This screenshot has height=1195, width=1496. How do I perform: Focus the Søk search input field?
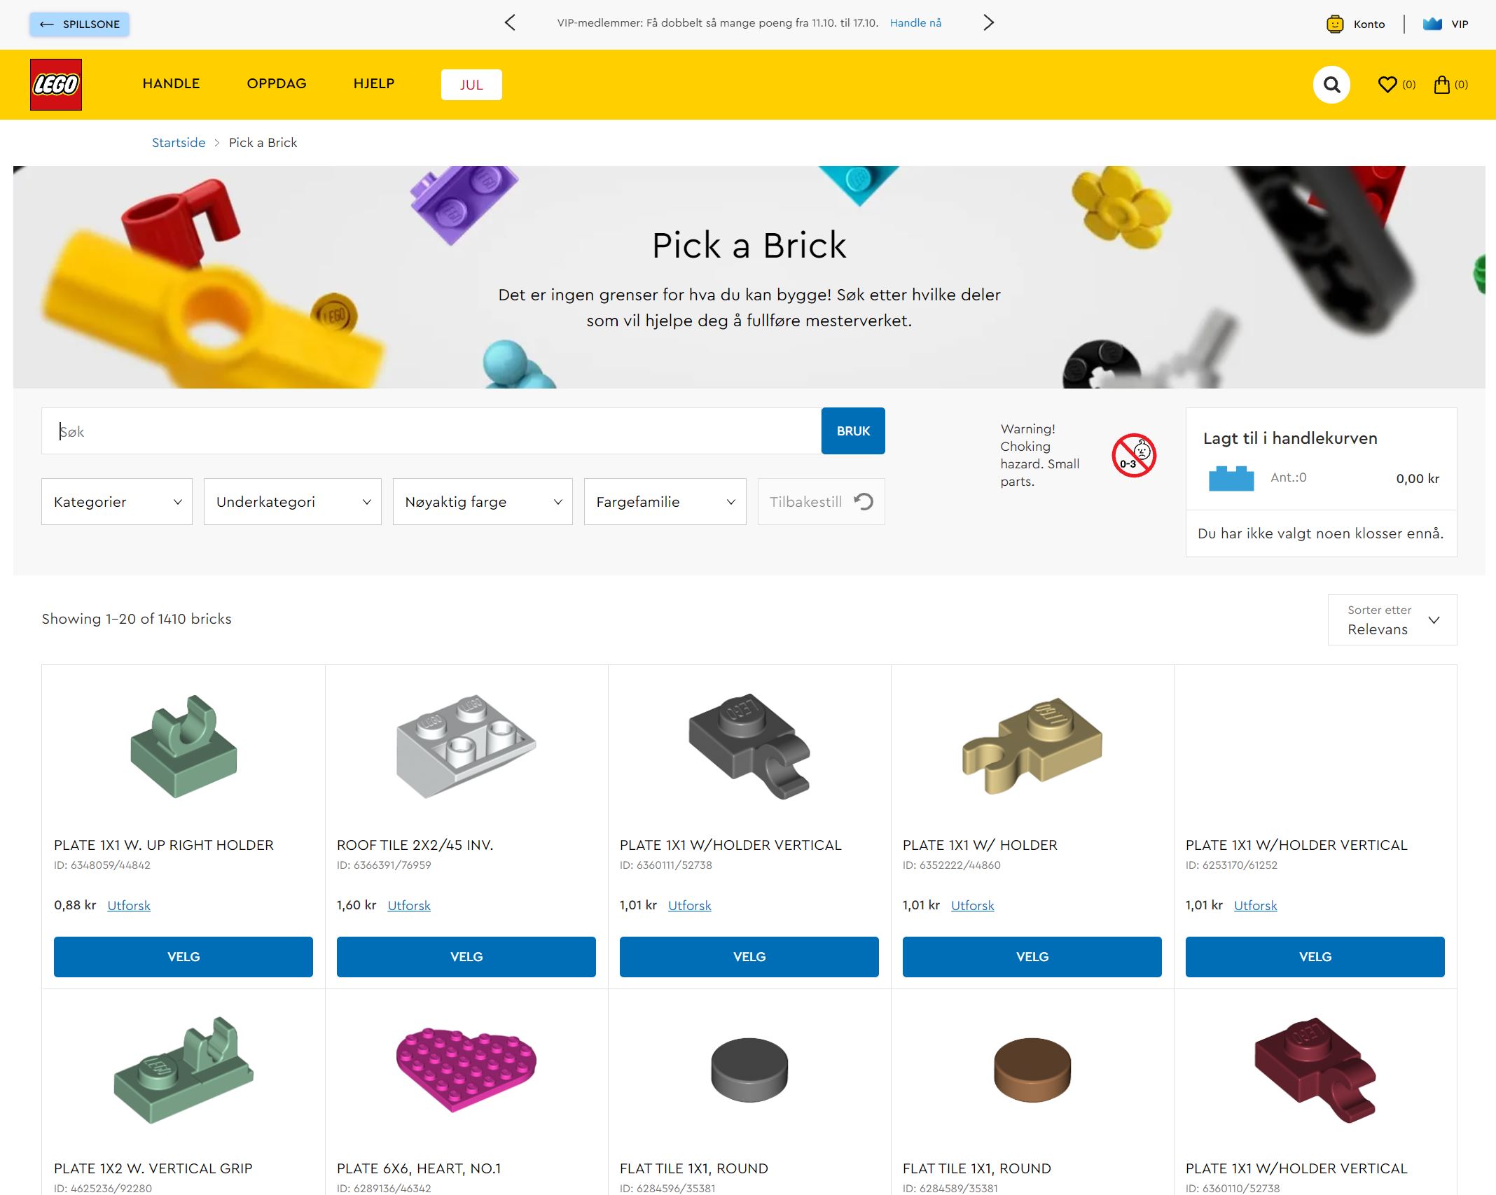point(431,431)
